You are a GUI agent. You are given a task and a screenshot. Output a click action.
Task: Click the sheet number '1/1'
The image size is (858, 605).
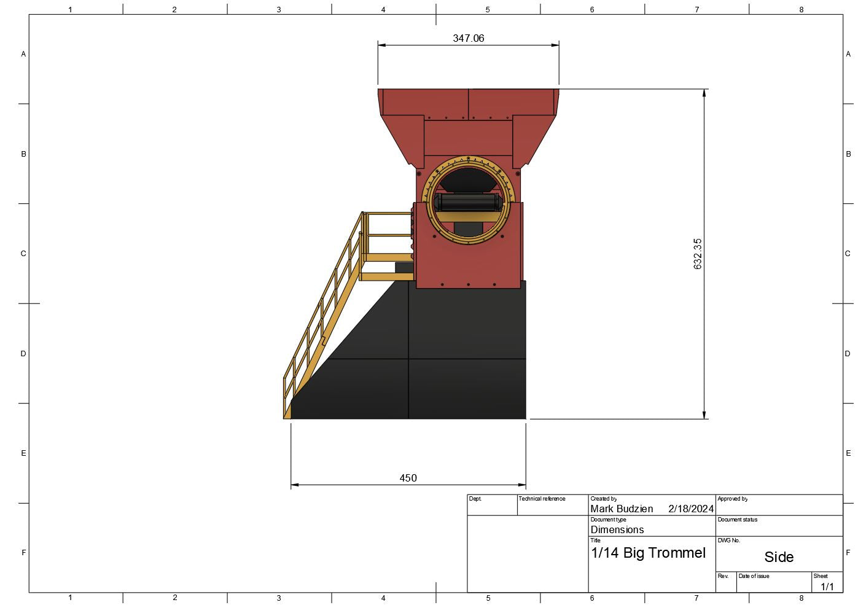click(827, 587)
